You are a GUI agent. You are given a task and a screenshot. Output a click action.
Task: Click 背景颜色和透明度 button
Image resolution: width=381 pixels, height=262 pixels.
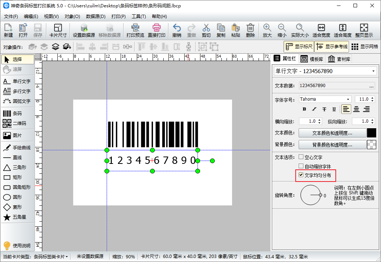pos(332,145)
